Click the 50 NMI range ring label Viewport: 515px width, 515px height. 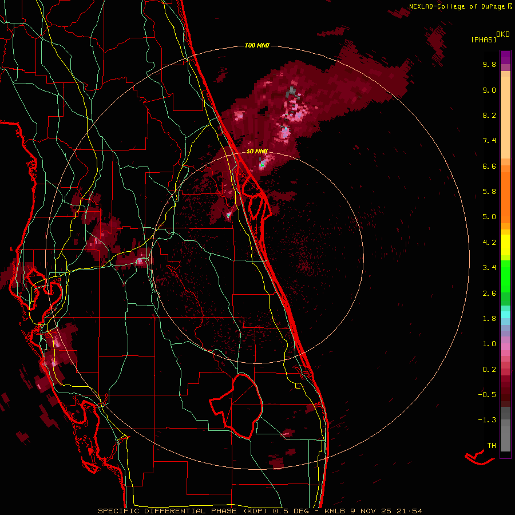click(x=257, y=151)
